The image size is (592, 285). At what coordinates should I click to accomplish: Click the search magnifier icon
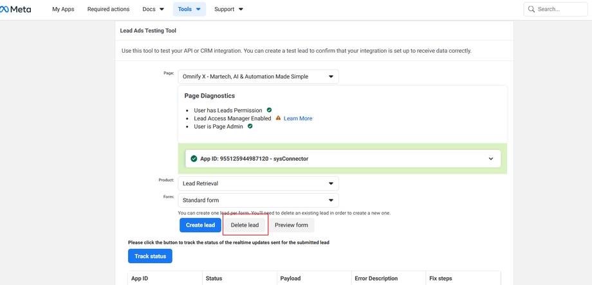tap(532, 10)
